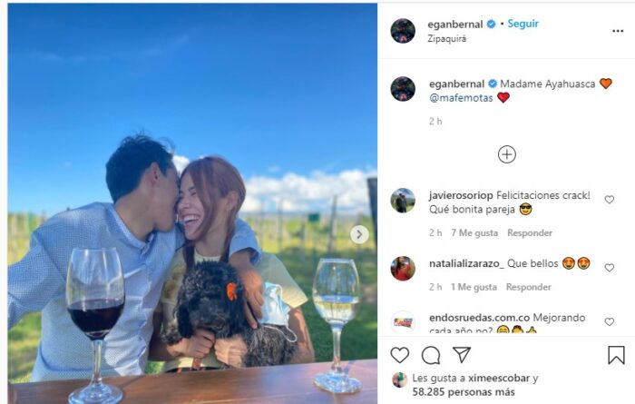
Task: Go to next photo arrow
Action: [x=359, y=234]
